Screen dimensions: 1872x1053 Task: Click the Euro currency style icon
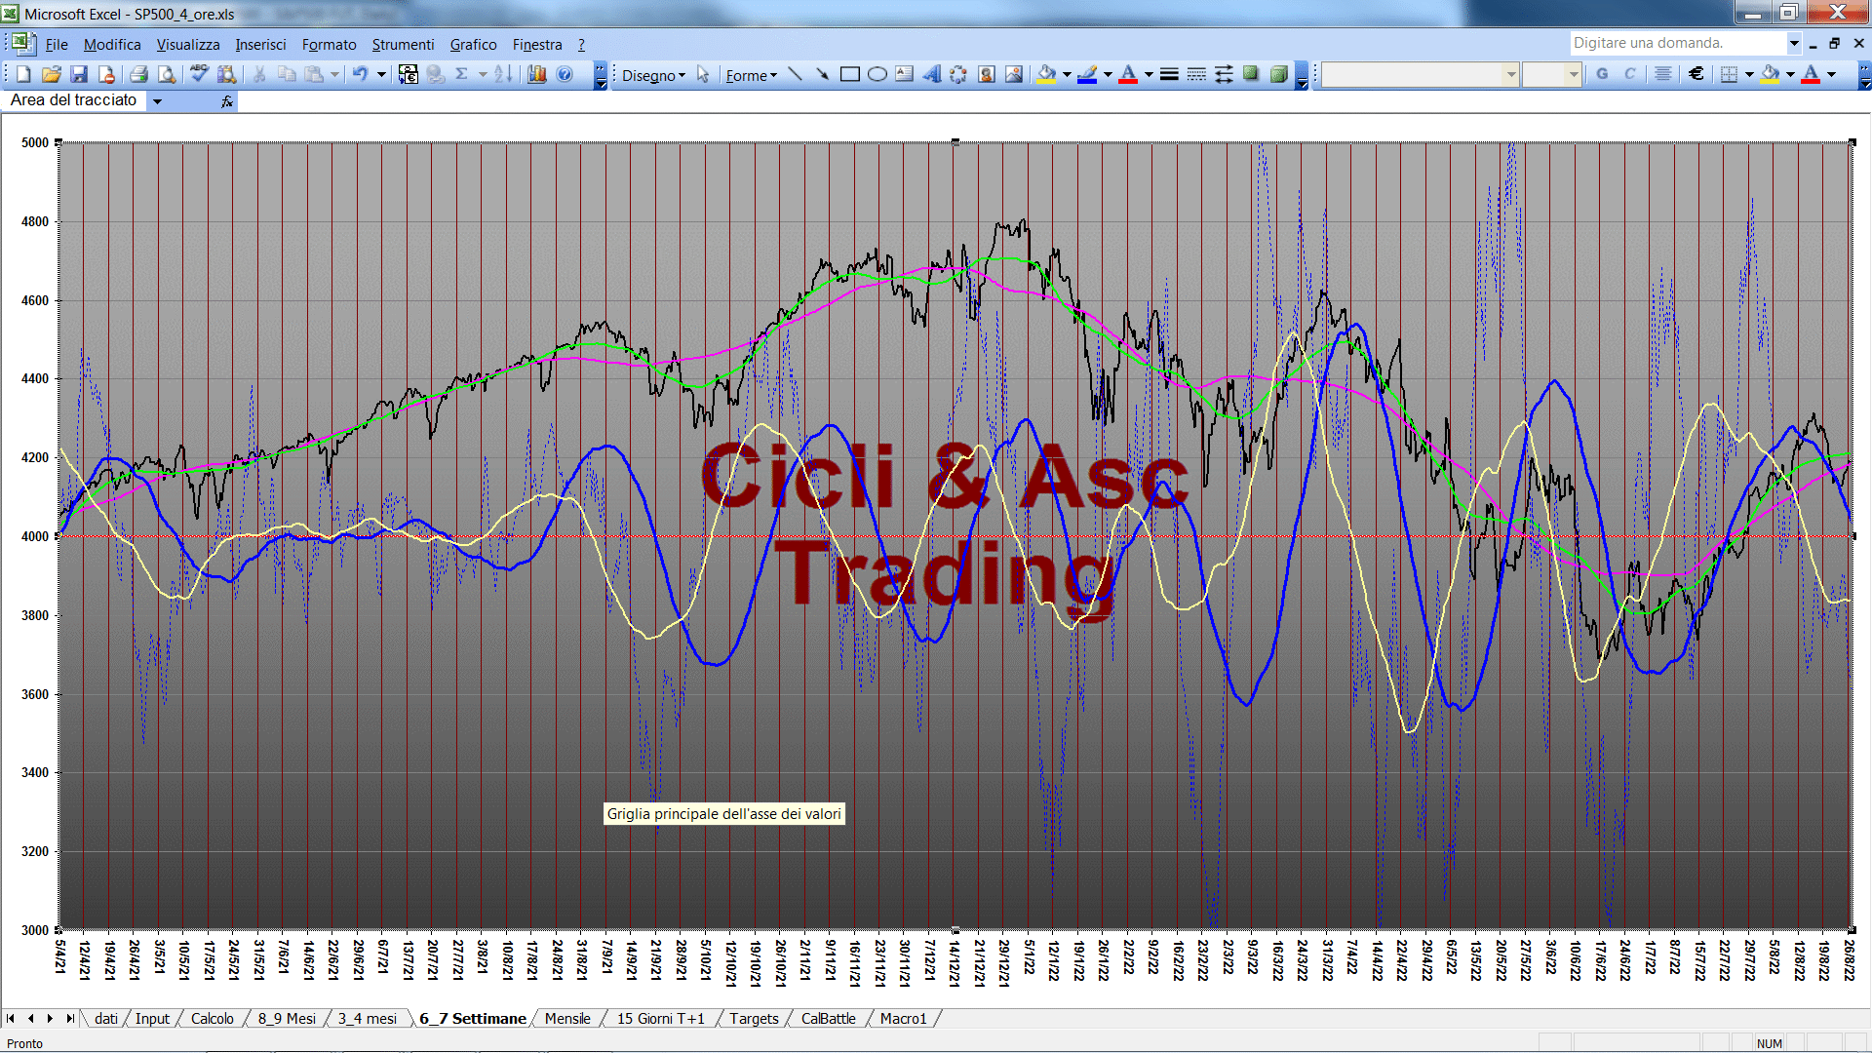[x=1696, y=74]
